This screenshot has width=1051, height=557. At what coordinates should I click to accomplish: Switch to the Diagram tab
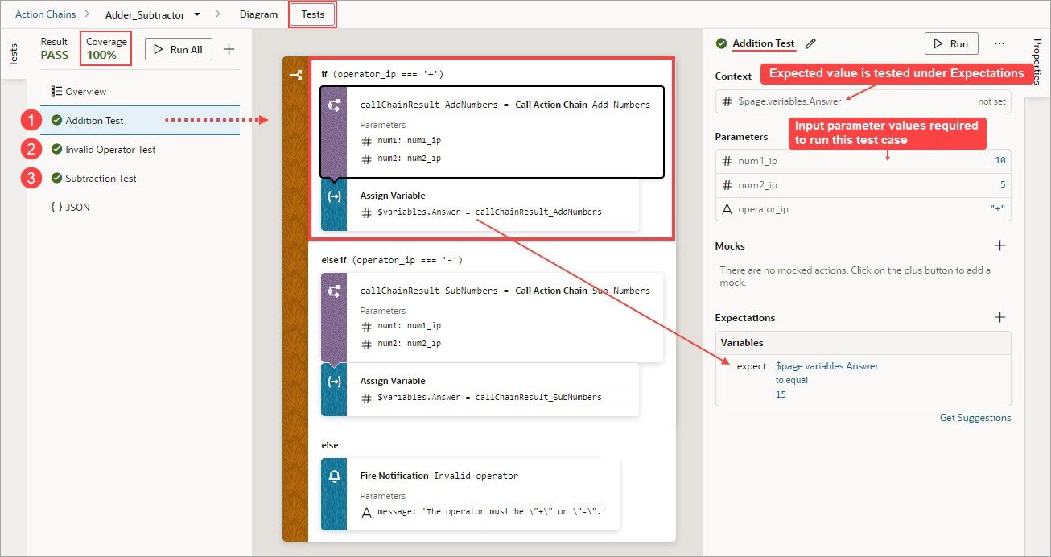pyautogui.click(x=258, y=14)
